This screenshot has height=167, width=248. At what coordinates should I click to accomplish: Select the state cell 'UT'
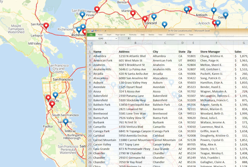[x=182, y=60]
